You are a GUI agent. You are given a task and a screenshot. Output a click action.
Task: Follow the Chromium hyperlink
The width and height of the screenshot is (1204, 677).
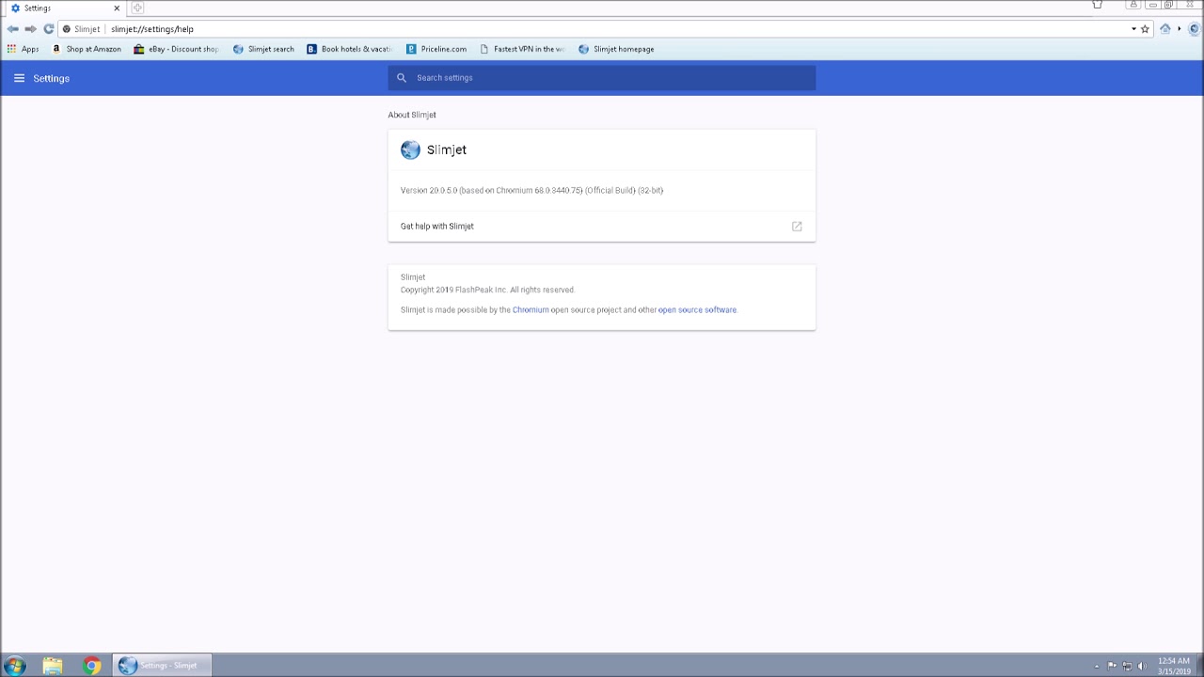click(531, 310)
